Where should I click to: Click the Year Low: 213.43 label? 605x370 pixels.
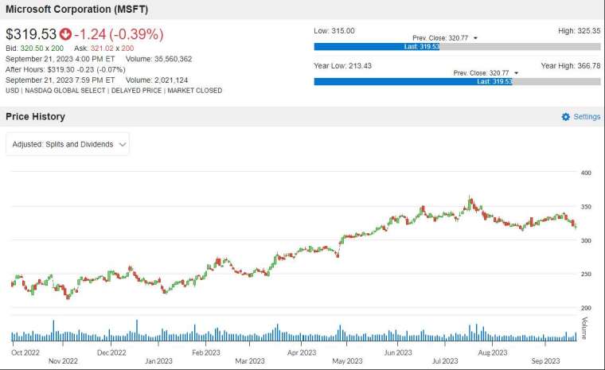tap(342, 66)
